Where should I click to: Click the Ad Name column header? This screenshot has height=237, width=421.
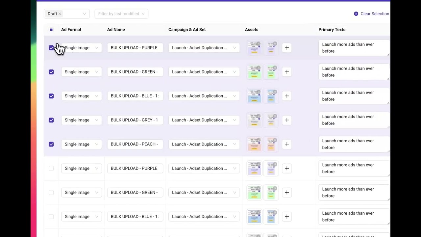(116, 30)
